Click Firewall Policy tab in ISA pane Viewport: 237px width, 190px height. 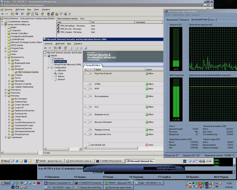point(93,65)
